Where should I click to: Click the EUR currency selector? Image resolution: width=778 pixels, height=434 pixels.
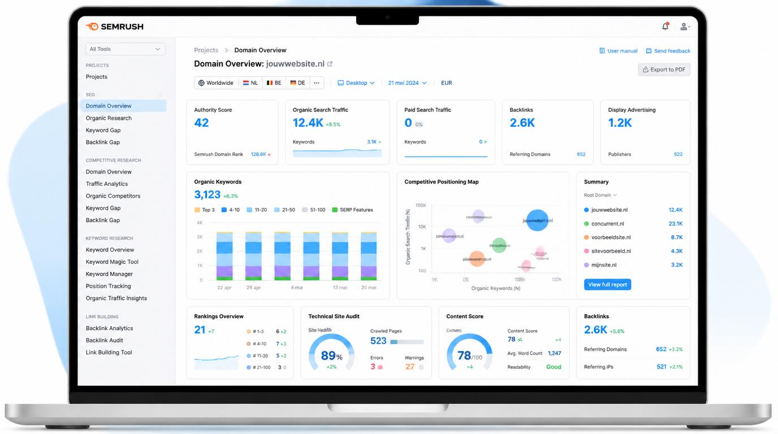(447, 83)
